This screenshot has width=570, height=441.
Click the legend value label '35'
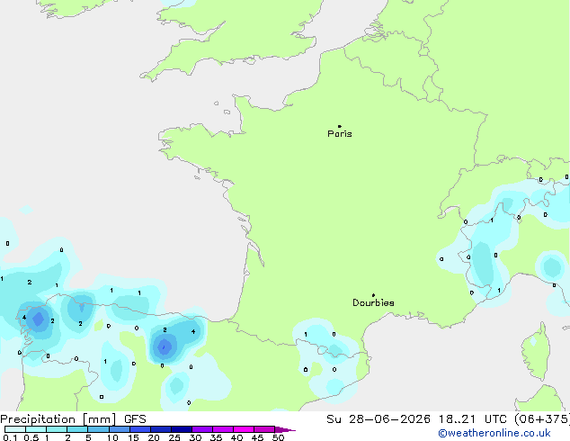(x=216, y=437)
